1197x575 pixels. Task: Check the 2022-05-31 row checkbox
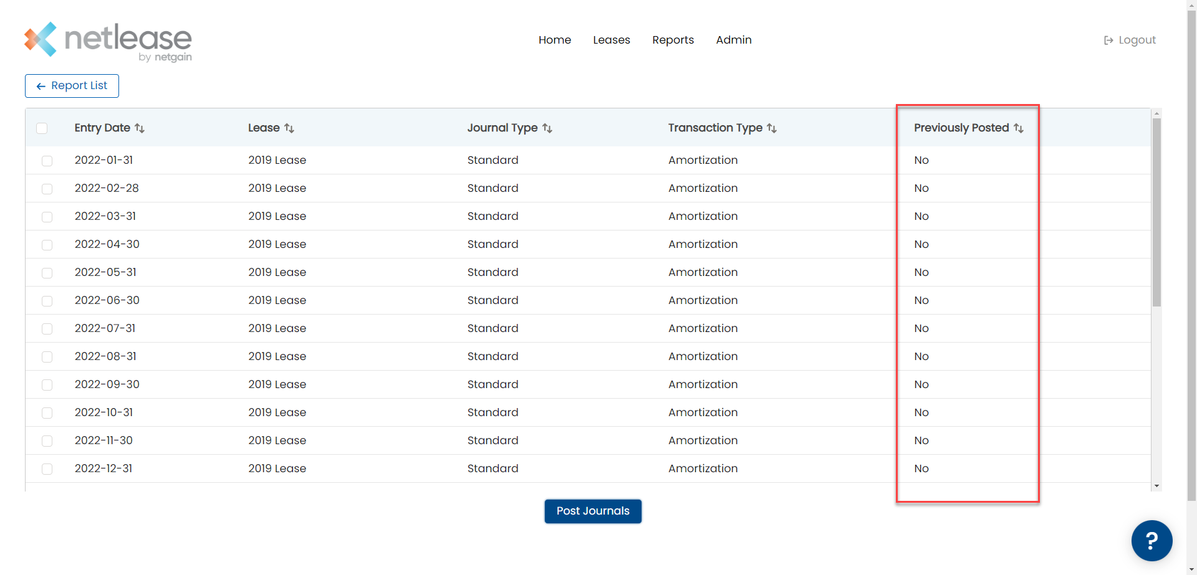(47, 273)
